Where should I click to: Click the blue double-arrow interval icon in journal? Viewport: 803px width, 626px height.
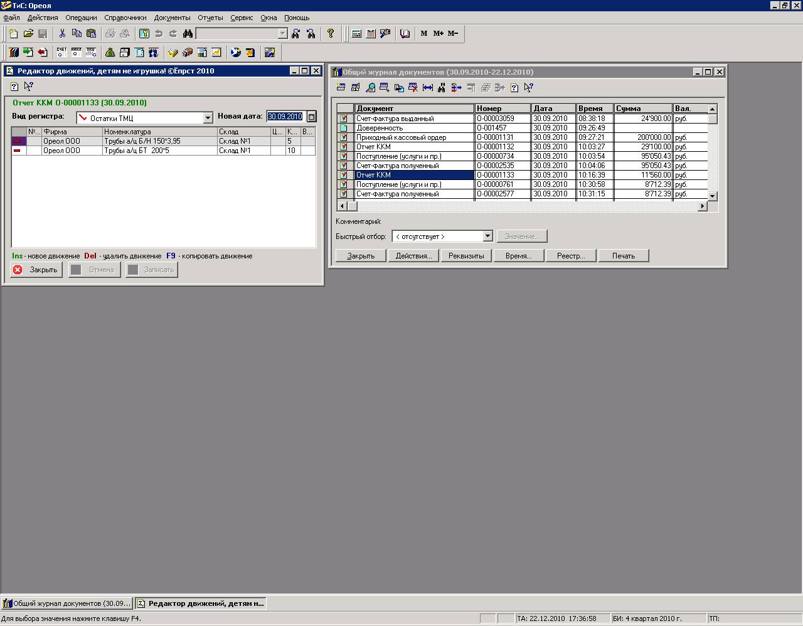(428, 88)
